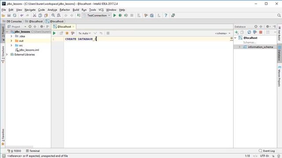
Task: Click the last main toolbar icon after Help
Action: [x=173, y=15]
